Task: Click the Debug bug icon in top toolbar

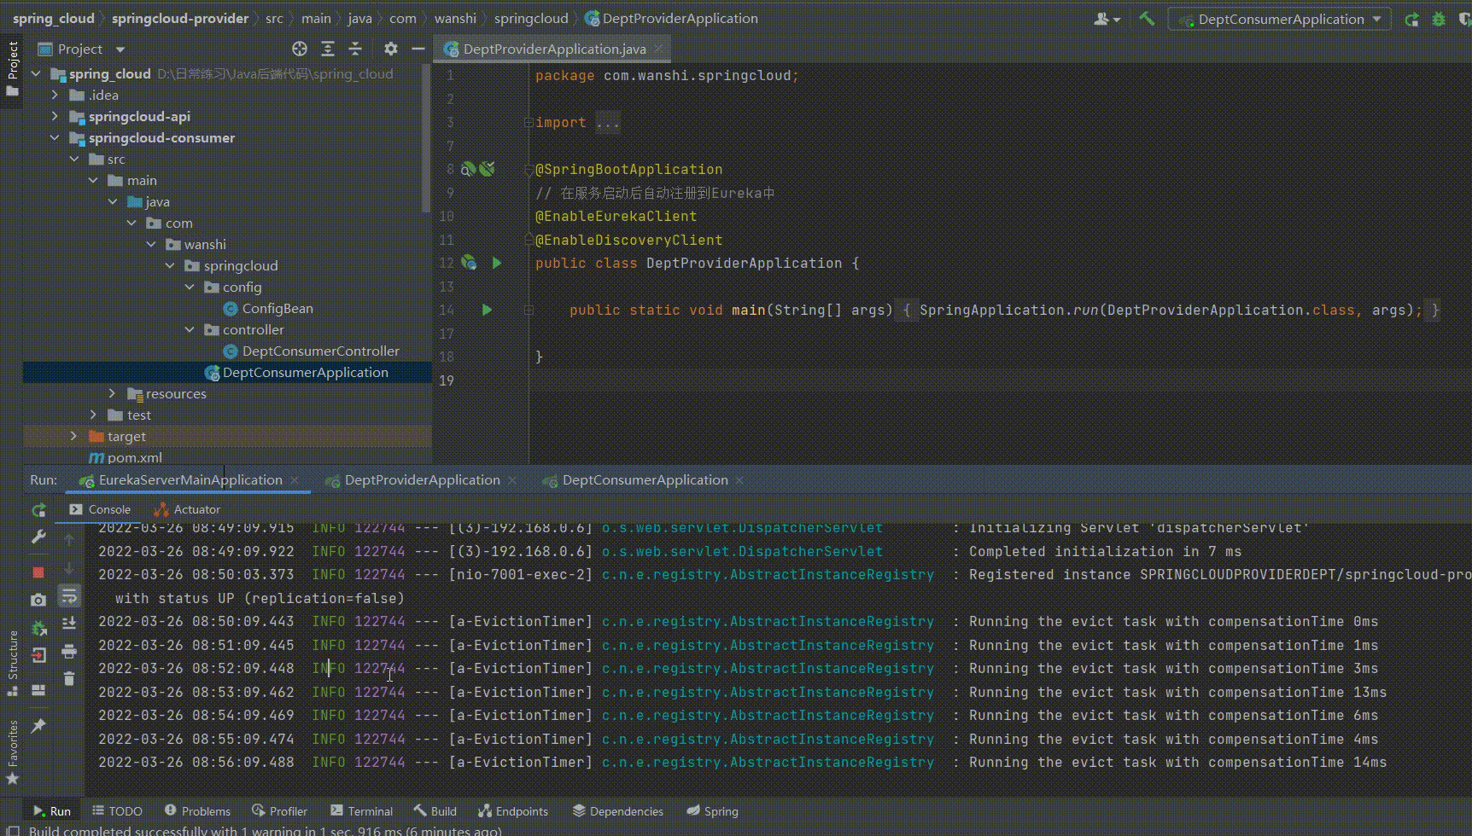Action: pos(1439,19)
